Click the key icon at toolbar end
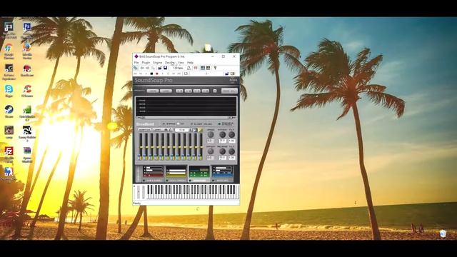Screen dimensions: 457x257 [215, 68]
